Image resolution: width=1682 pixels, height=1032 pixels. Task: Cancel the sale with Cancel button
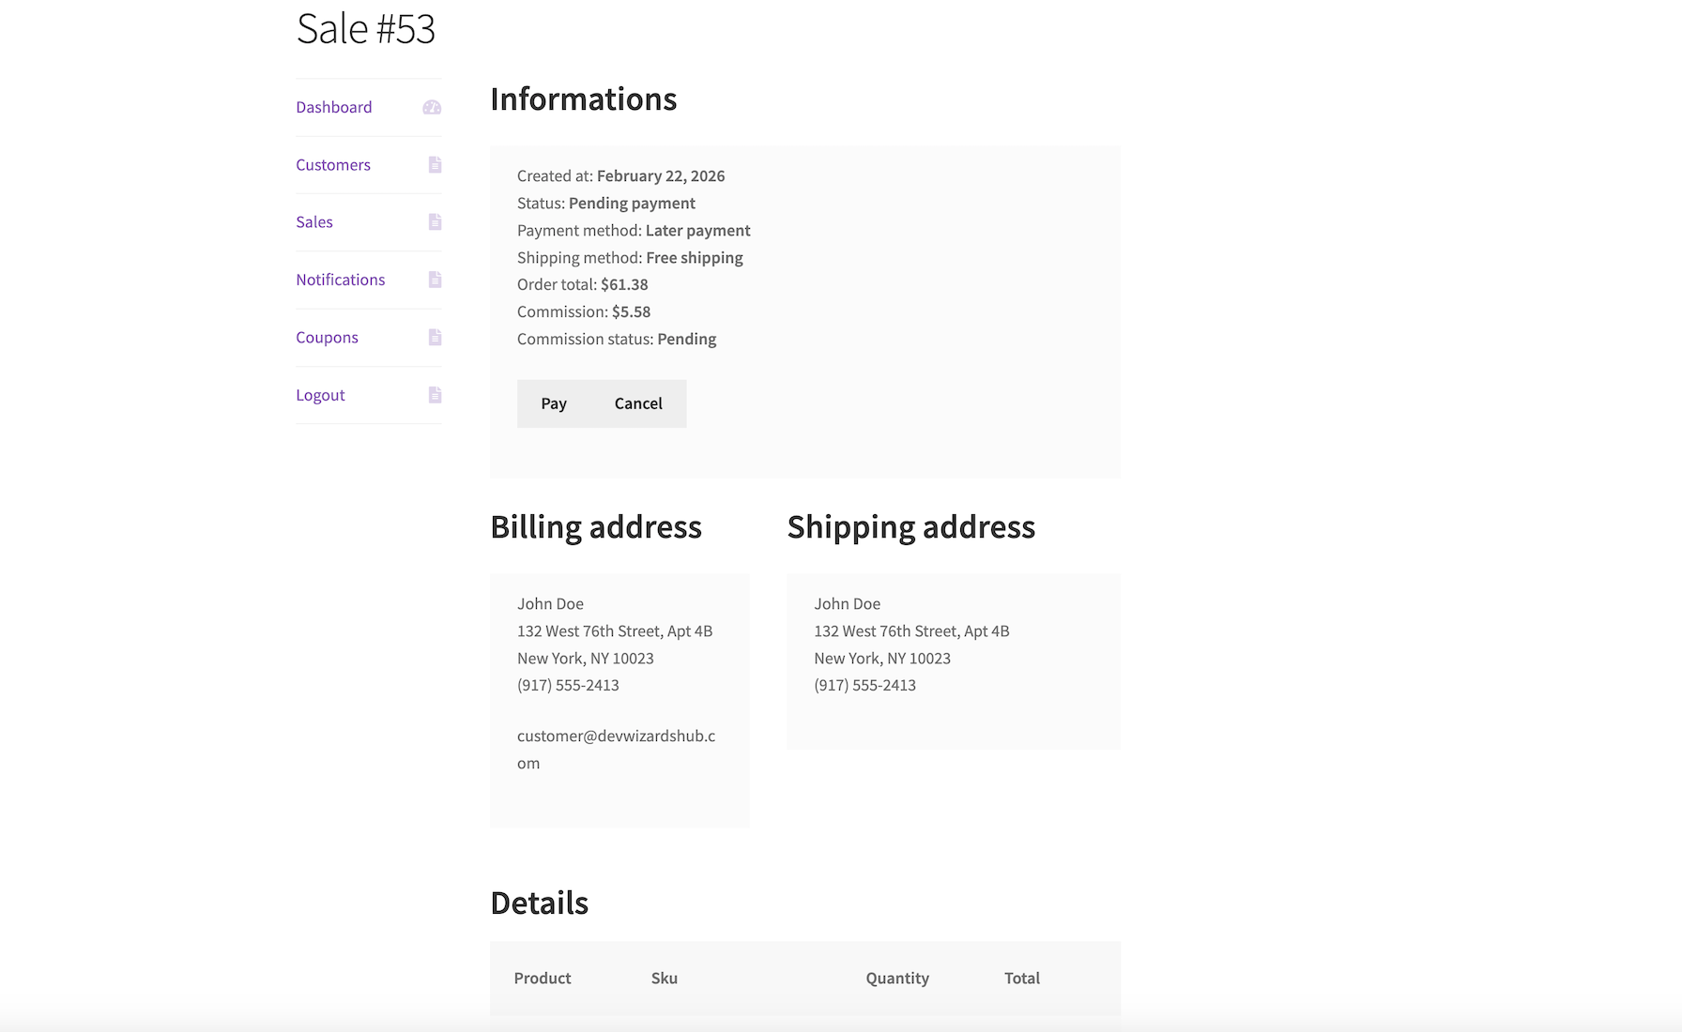tap(638, 403)
